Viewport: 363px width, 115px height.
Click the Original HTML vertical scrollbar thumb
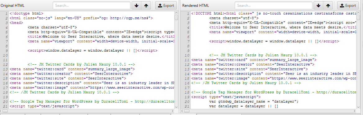pyautogui.click(x=176, y=17)
